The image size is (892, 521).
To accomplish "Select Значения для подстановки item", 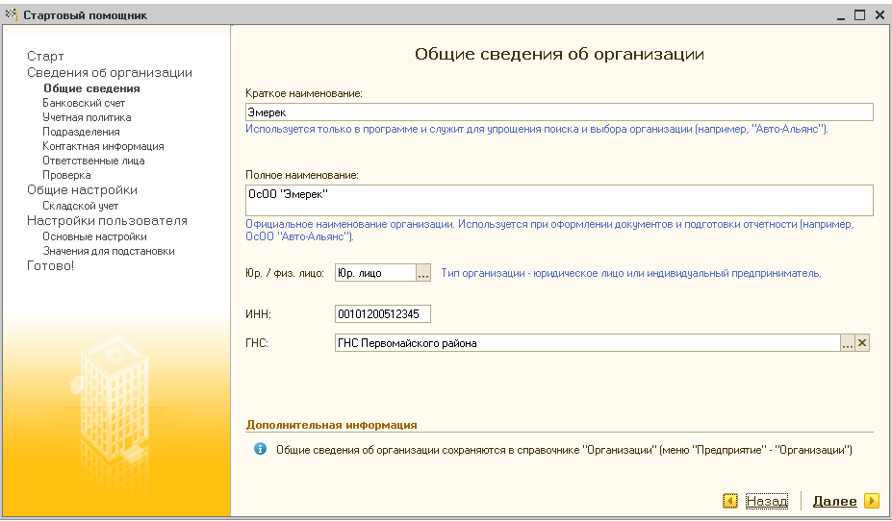I will point(108,251).
